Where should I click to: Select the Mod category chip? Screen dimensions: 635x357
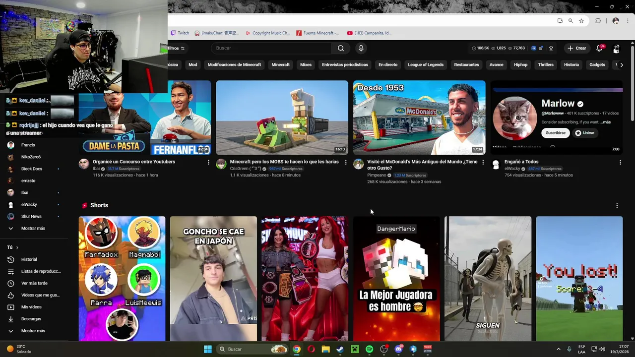click(192, 64)
